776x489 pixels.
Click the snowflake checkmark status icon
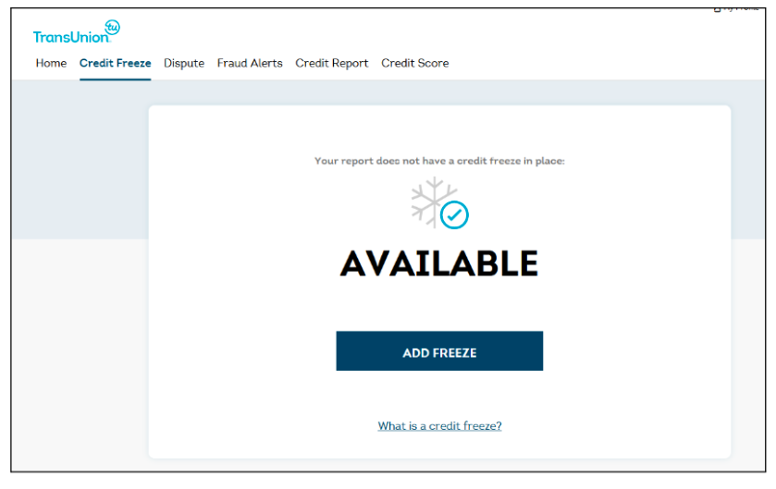tap(439, 203)
